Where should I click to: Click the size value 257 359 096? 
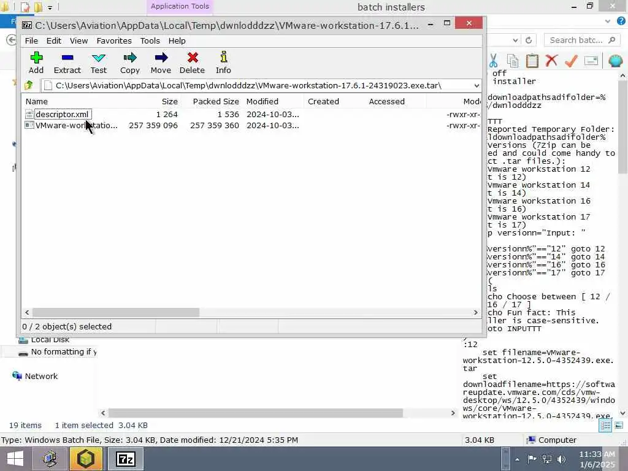point(153,125)
